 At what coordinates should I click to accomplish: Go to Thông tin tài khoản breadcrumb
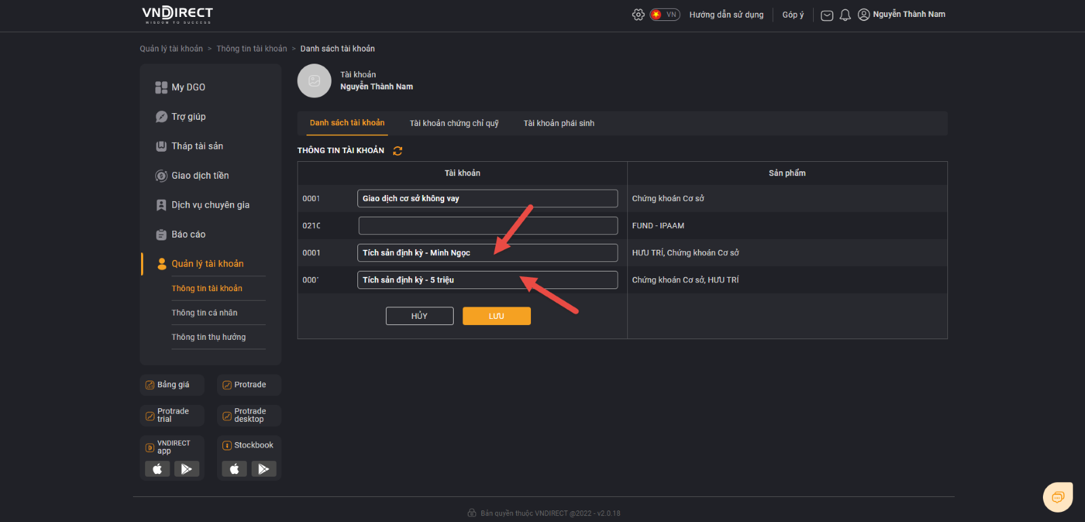pyautogui.click(x=252, y=49)
